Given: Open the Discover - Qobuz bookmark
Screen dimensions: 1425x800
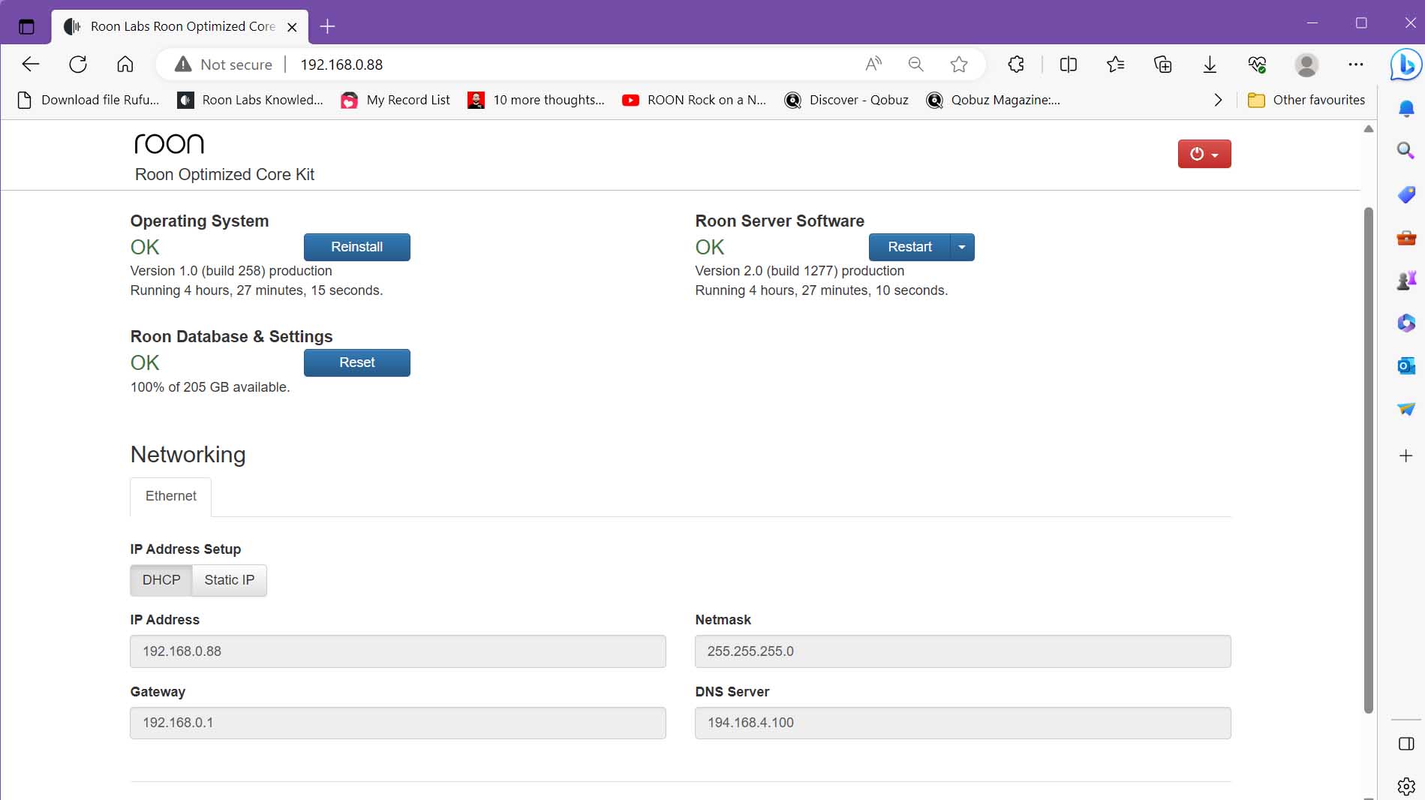Looking at the screenshot, I should click(846, 100).
